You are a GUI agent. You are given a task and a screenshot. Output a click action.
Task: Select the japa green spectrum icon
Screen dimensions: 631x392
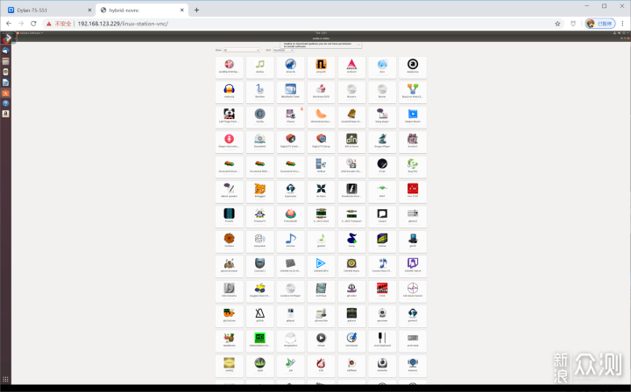coord(259,366)
